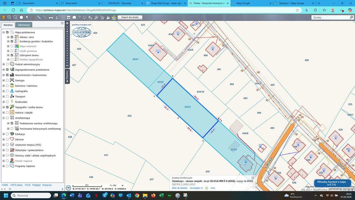This screenshot has height=200, width=355.
Task: Open the shopping cart icon
Action: [102, 17]
